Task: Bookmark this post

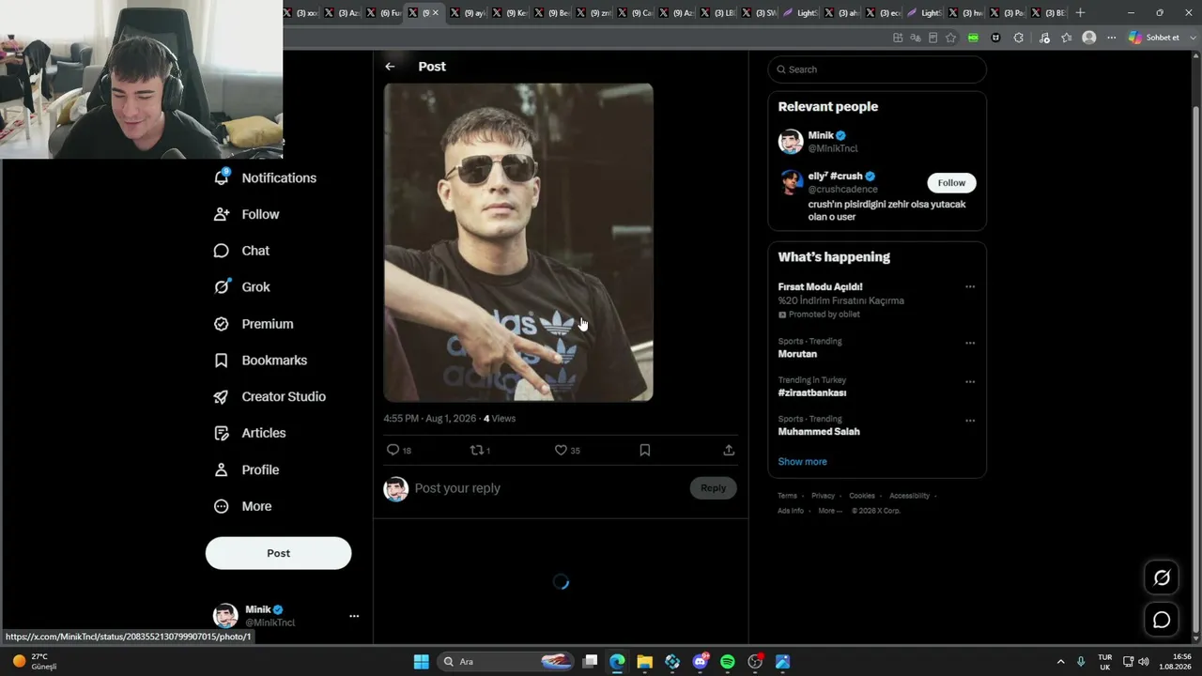Action: [645, 451]
